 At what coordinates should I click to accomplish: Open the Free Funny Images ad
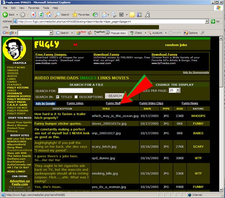point(51,54)
